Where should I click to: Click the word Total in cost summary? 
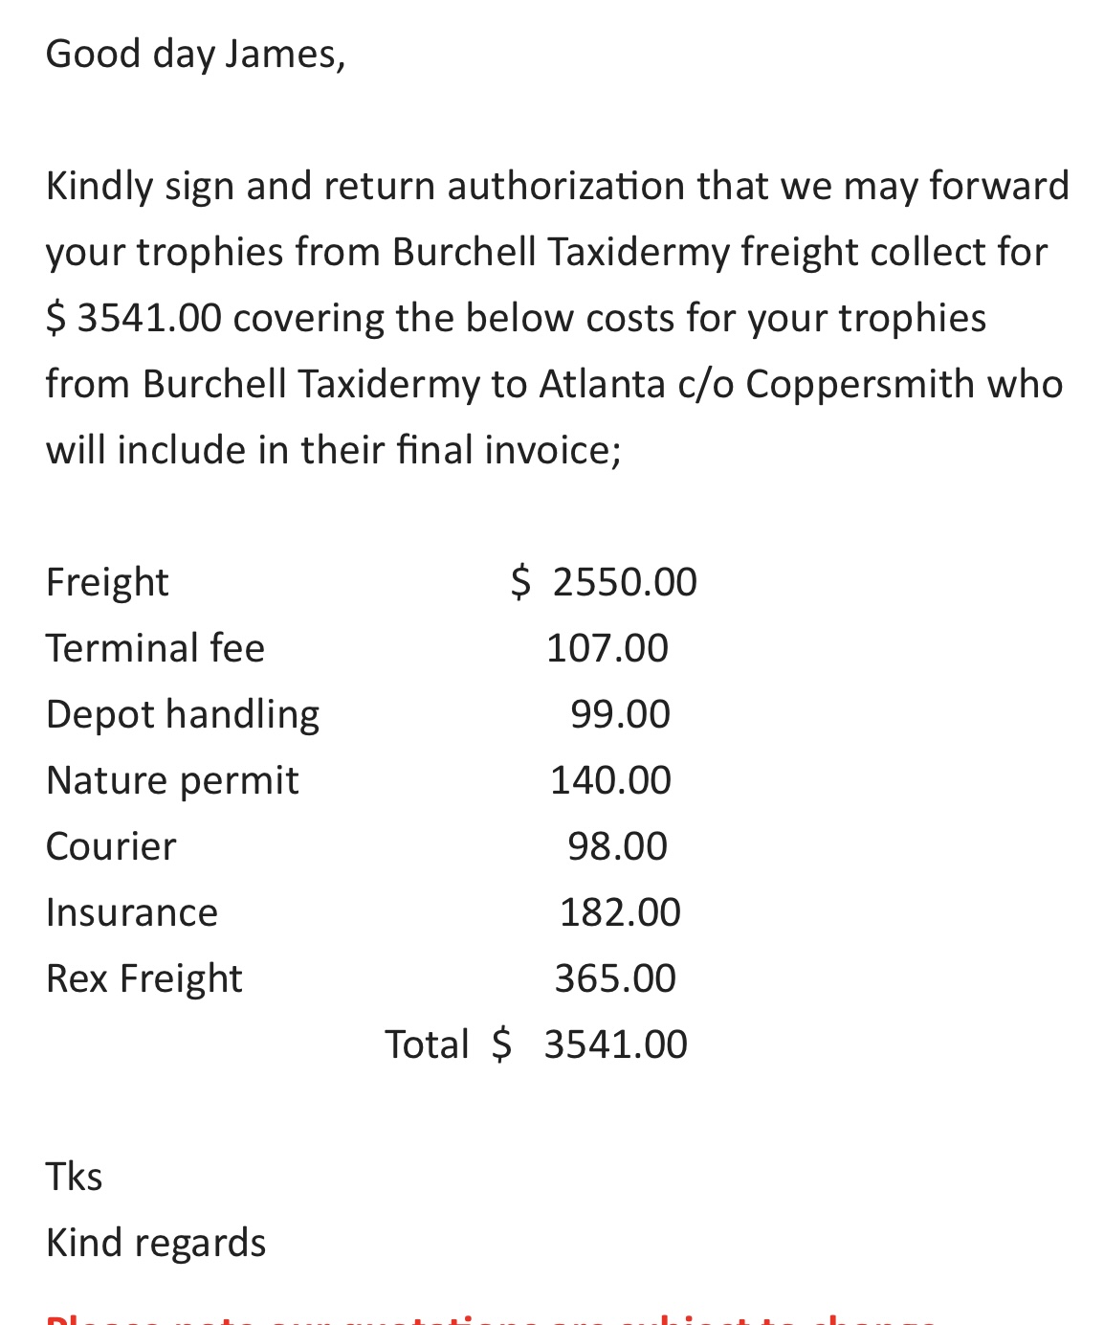427,1044
